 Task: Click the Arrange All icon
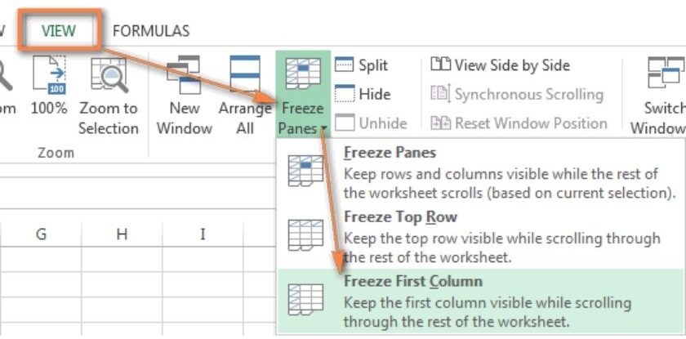[245, 76]
